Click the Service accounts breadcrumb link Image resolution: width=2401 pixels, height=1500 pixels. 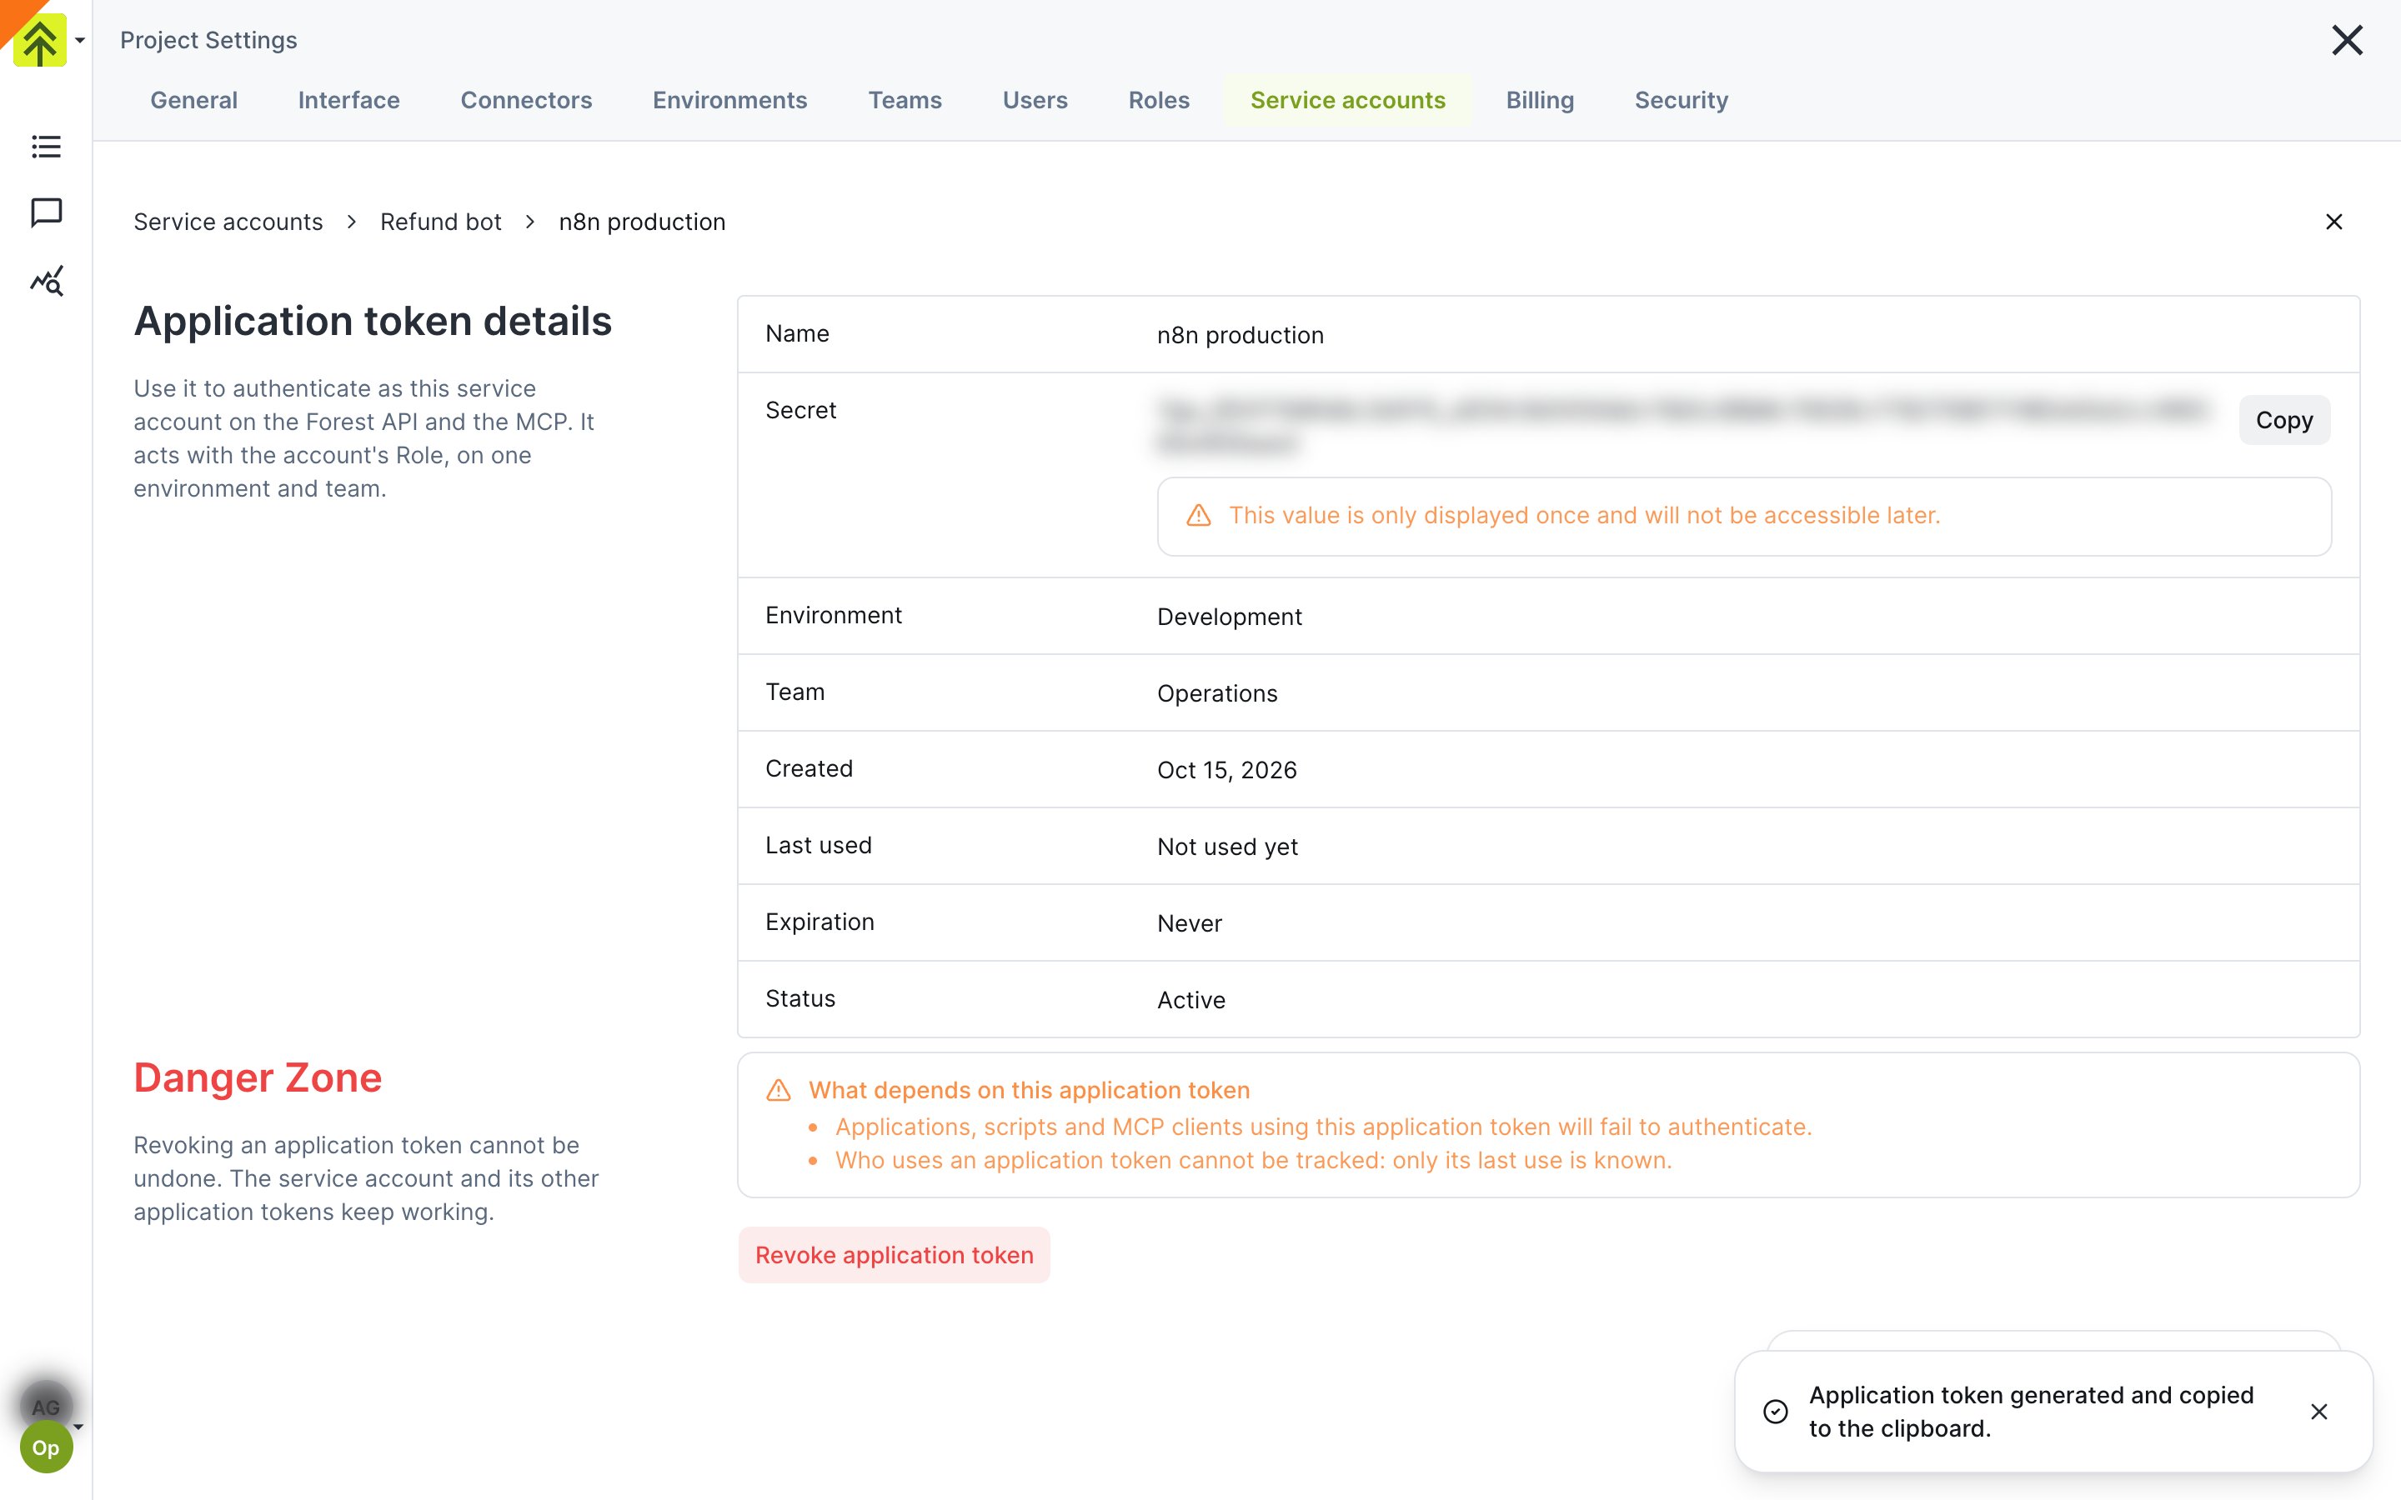[228, 221]
